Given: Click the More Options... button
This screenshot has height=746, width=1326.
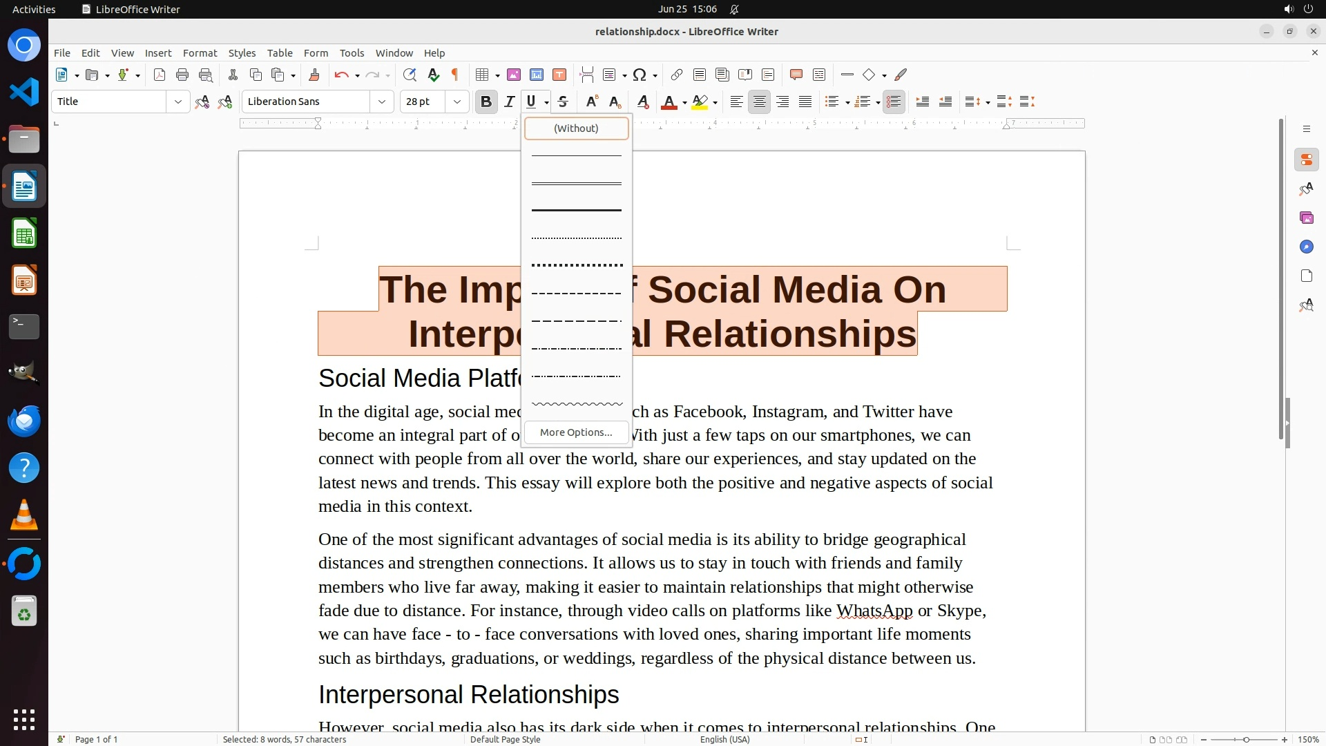Looking at the screenshot, I should click(576, 432).
